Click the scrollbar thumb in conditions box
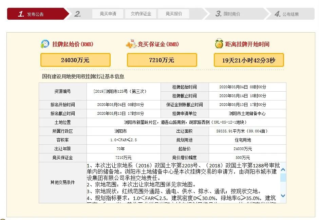 [x=283, y=178]
